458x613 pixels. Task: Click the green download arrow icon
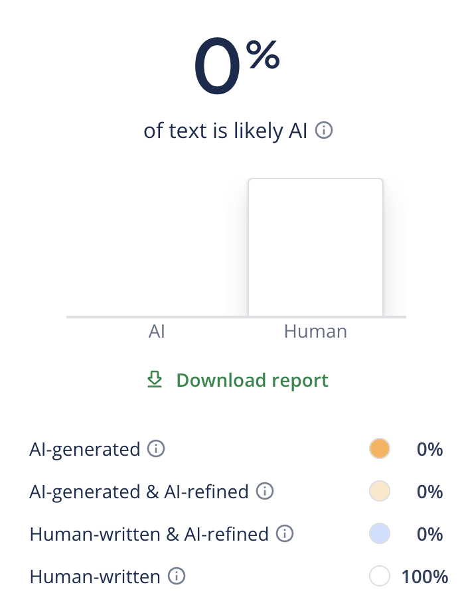[155, 379]
